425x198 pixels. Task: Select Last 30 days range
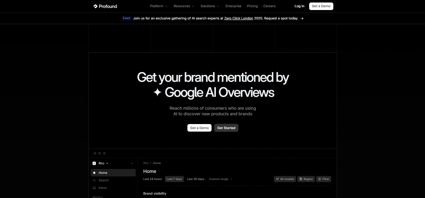[x=196, y=179]
